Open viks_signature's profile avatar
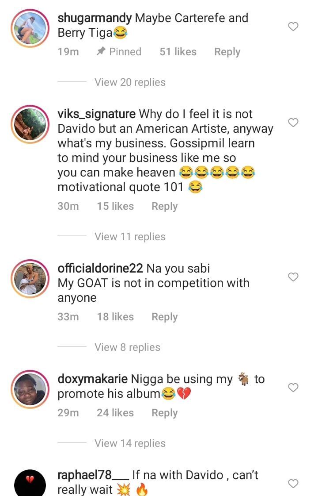318x496 pixels. [30, 124]
